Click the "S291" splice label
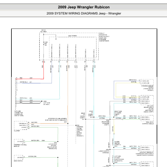Screen dimensions: 167x167 (x=116, y=146)
